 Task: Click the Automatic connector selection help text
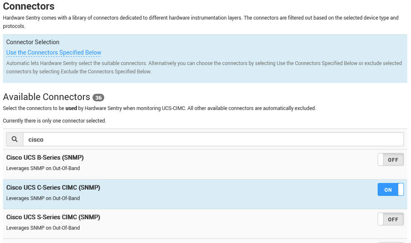coord(204,67)
